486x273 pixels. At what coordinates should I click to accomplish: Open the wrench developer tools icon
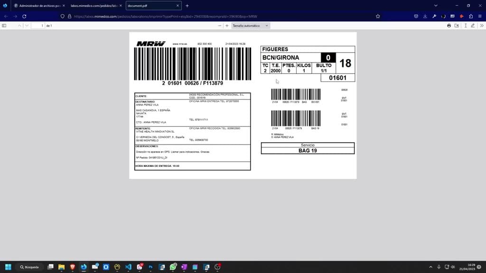click(434, 17)
